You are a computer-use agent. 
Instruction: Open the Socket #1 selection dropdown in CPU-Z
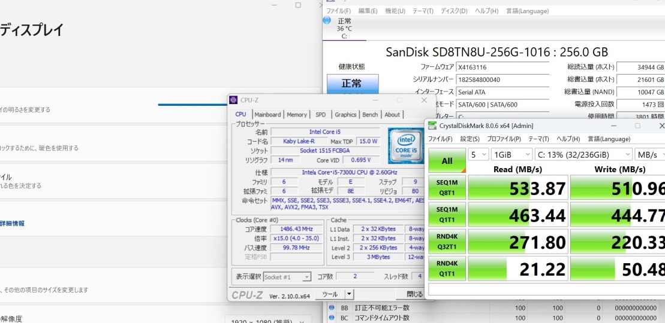[287, 277]
